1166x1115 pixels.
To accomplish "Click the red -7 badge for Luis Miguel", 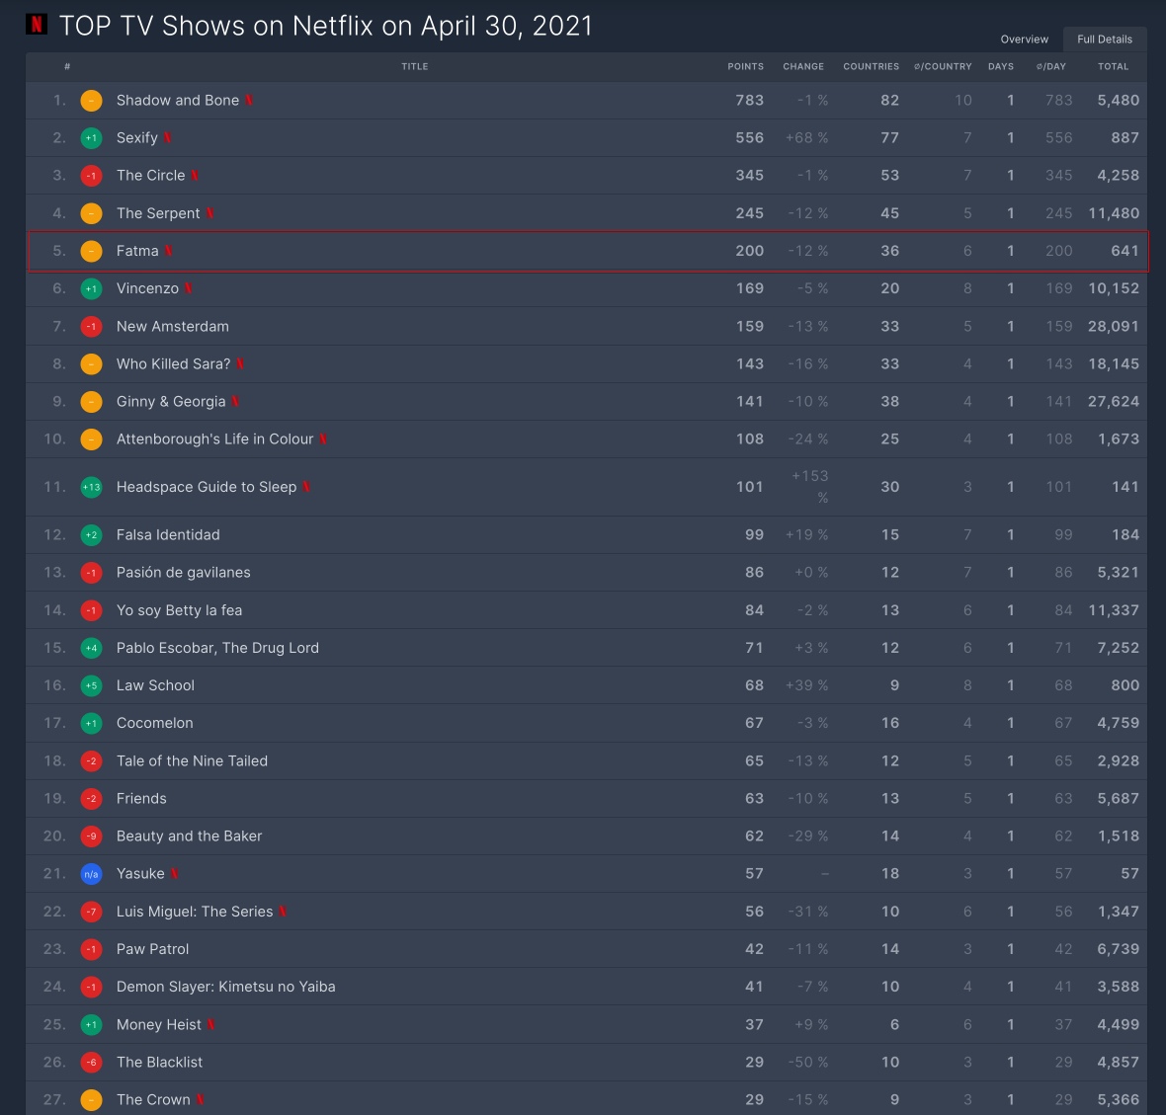I will [91, 912].
